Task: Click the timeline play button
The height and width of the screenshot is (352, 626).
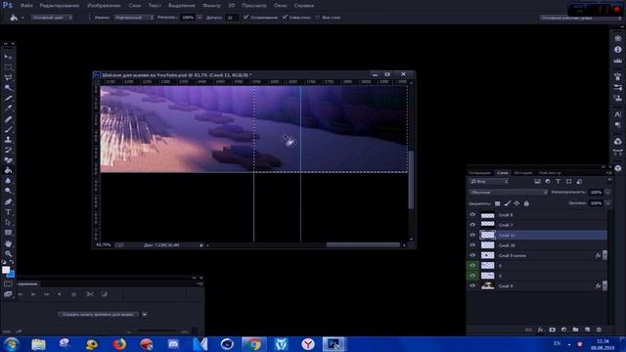Action: [33, 294]
